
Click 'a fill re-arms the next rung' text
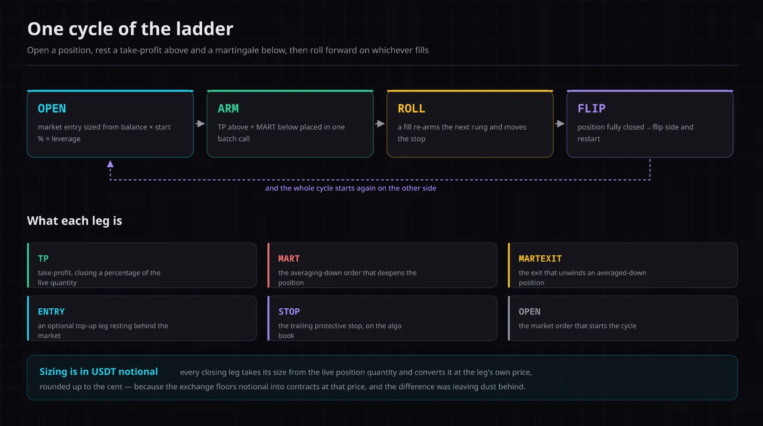pyautogui.click(x=462, y=133)
